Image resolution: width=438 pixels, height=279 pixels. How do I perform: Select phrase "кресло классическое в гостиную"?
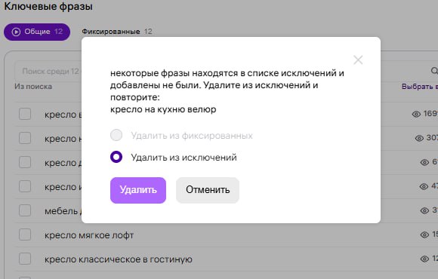coord(119,259)
